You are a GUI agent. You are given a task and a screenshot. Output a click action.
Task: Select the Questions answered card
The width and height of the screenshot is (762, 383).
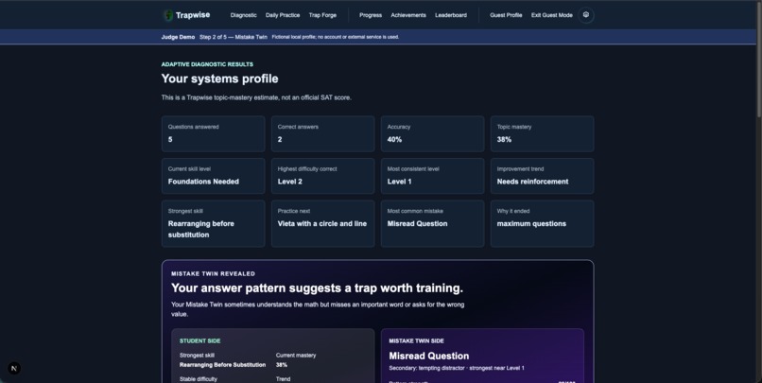(x=214, y=133)
